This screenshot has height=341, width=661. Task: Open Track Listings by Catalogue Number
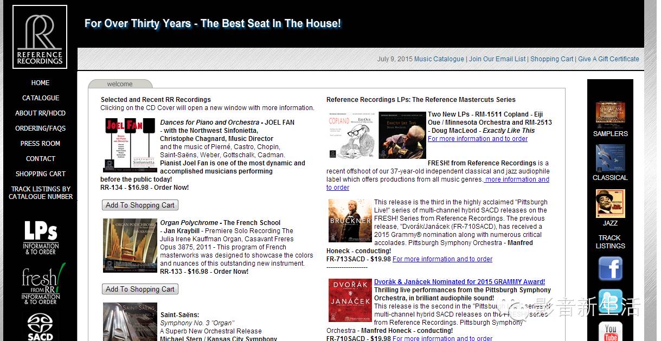pos(41,193)
